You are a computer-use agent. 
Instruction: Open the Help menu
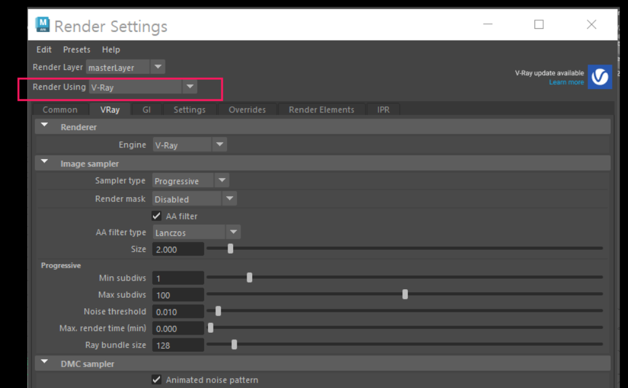[111, 50]
